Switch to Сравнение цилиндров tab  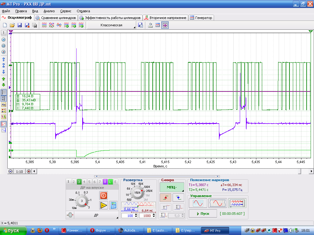tap(56, 18)
